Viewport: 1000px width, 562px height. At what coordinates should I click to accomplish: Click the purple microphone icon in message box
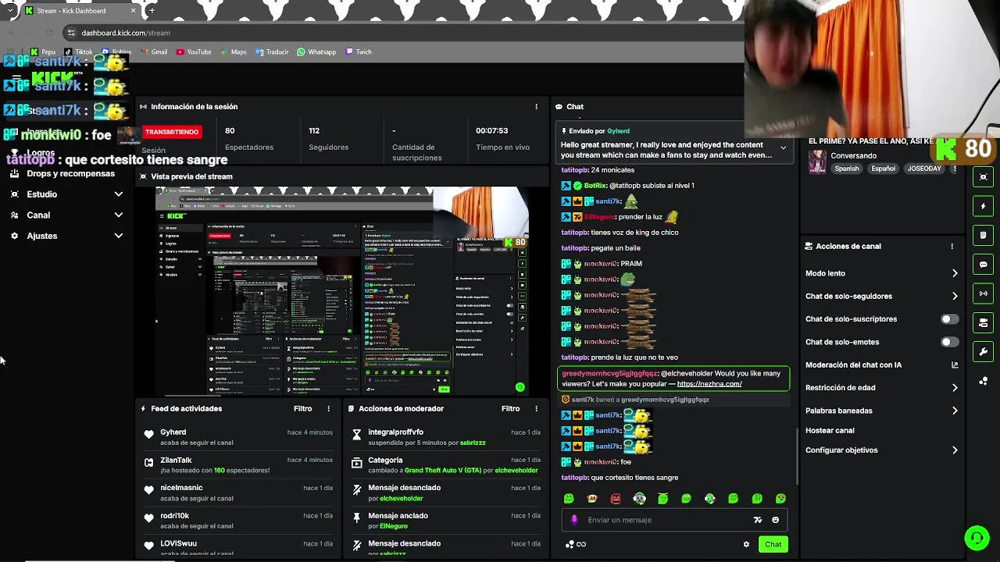(574, 520)
